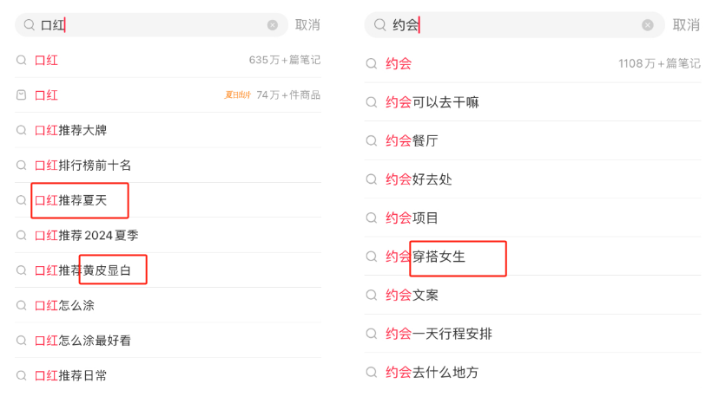Screen dimensions: 719x403
Task: Select the 约会穿搭女生 suggestion
Action: point(425,257)
